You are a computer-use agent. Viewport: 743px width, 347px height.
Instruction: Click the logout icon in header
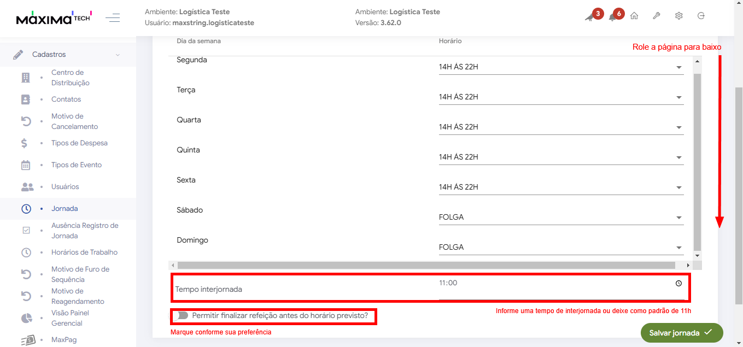701,16
